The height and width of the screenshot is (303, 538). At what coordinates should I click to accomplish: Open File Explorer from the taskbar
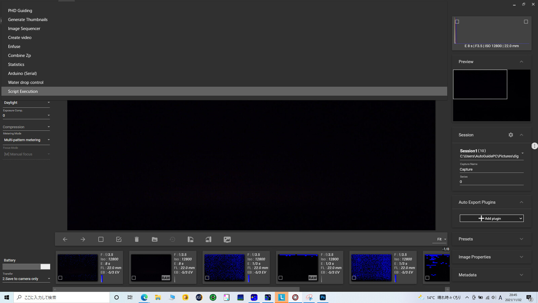(x=158, y=298)
